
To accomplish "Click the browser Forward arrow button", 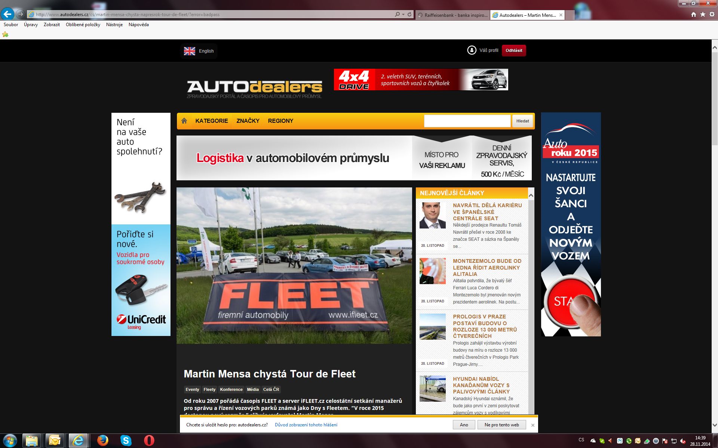I will 21,15.
